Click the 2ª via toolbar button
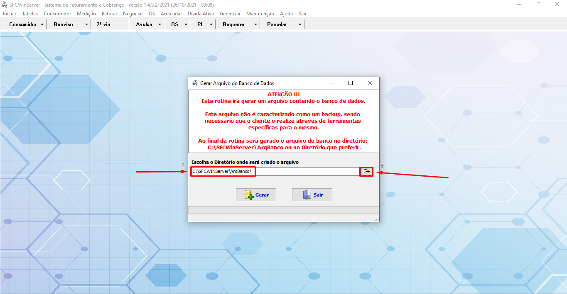 [103, 24]
